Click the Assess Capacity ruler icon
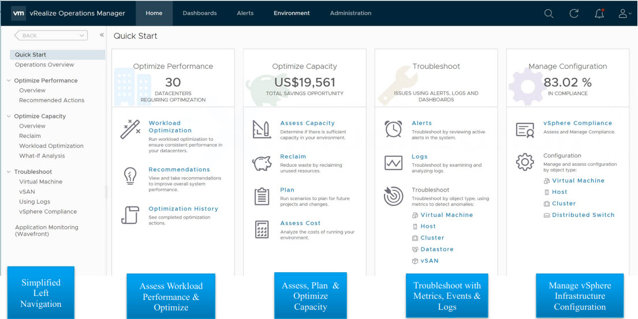Image resolution: width=638 pixels, height=319 pixels. click(x=262, y=129)
